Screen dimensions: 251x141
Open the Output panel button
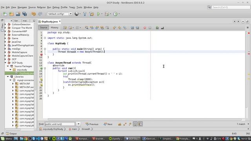[11, 134]
